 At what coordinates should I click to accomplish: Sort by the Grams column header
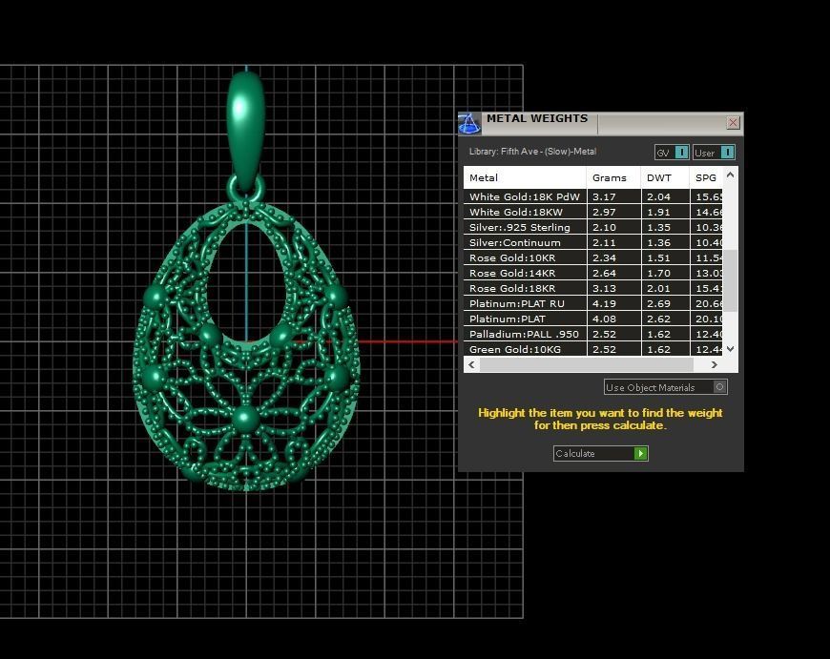(x=613, y=177)
